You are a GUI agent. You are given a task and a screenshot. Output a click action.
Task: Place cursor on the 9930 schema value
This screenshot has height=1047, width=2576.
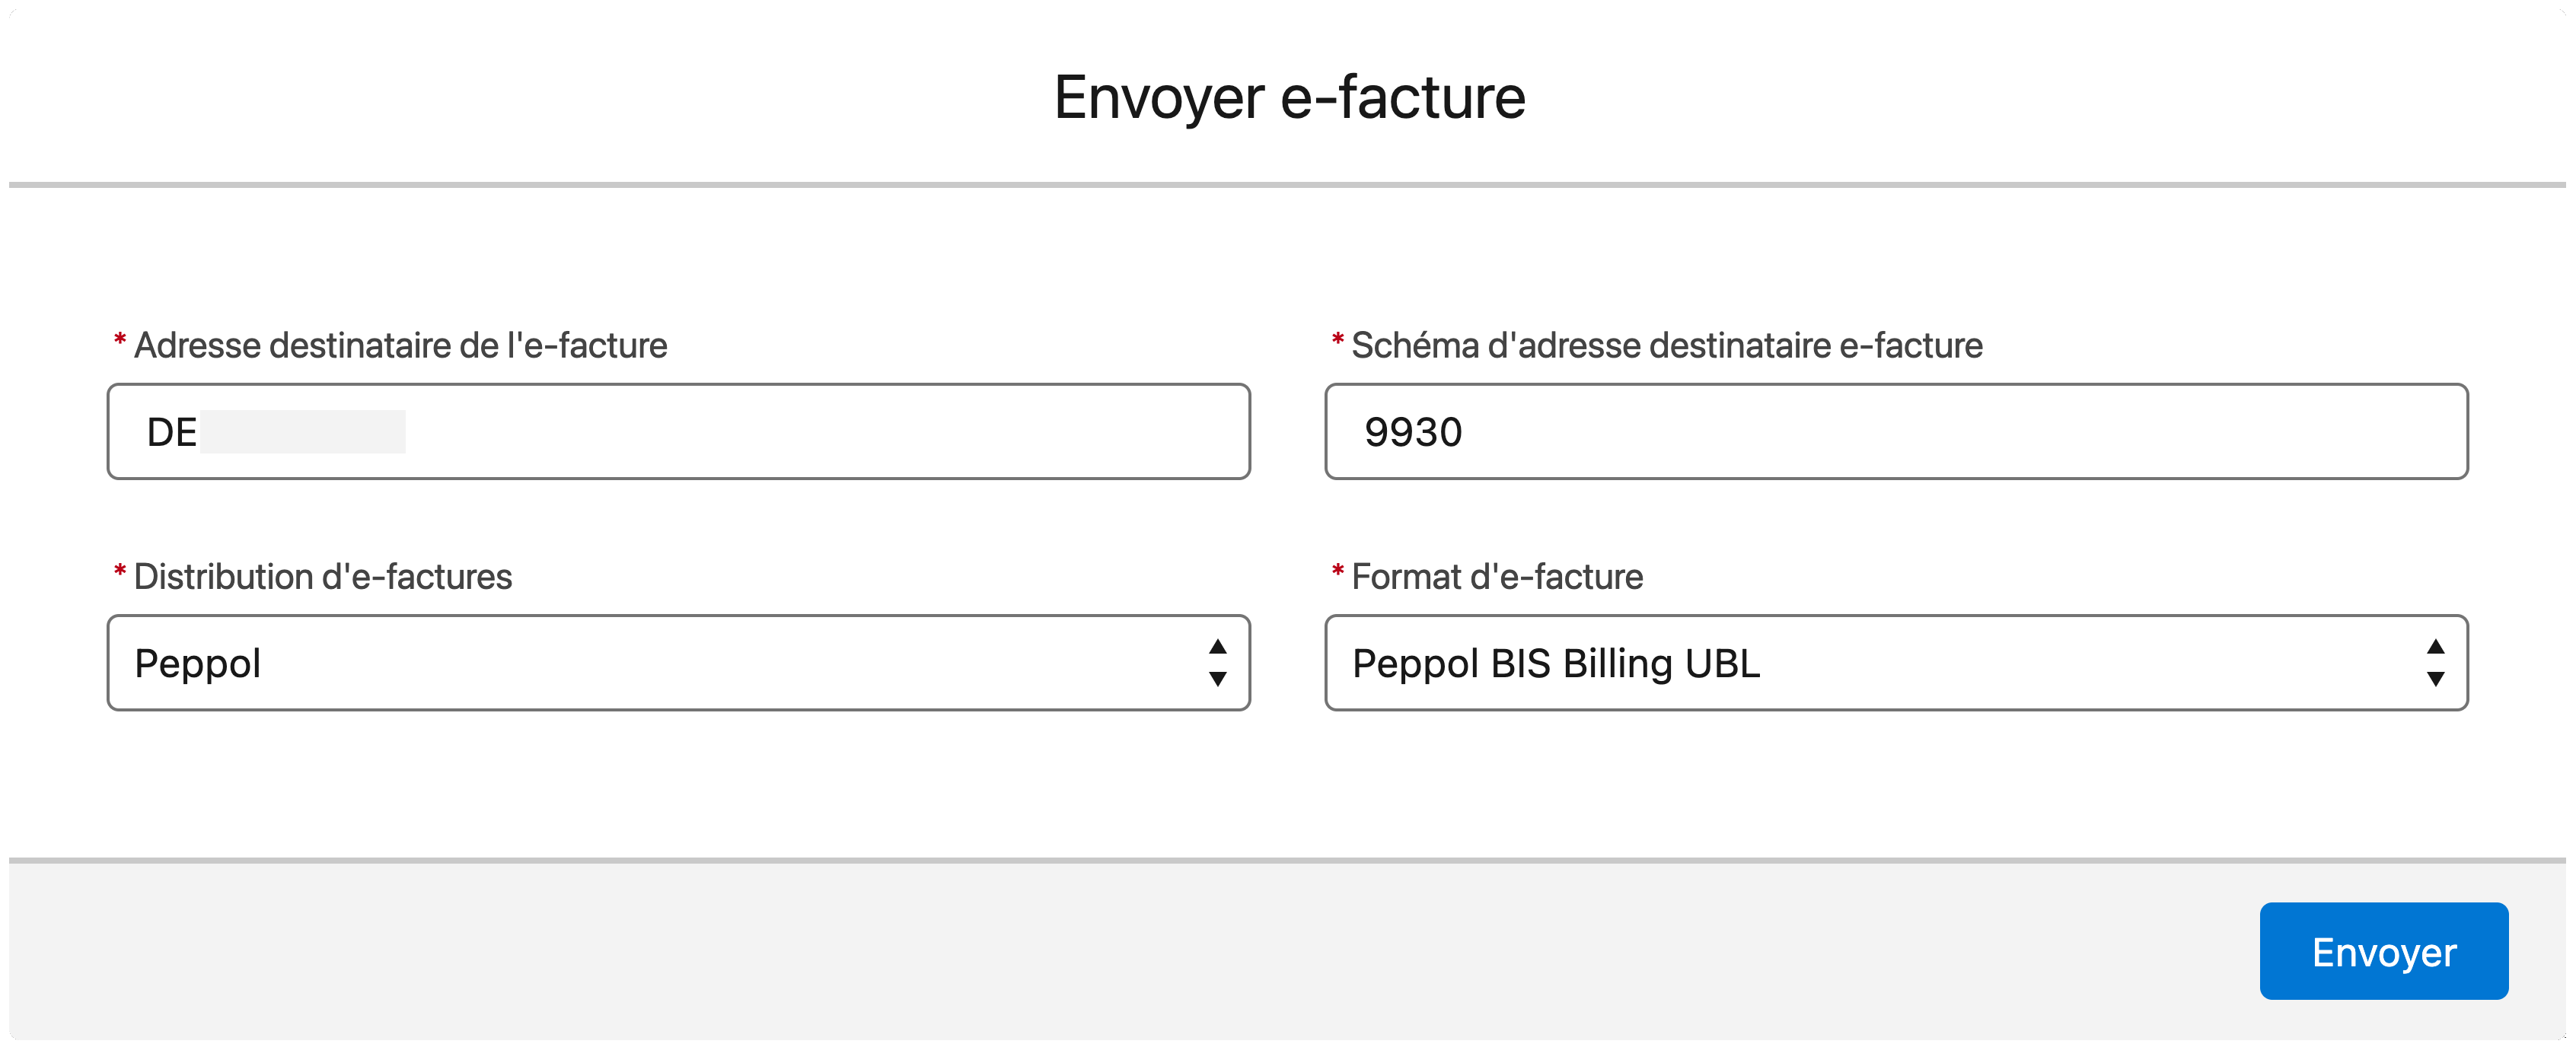click(x=1412, y=433)
